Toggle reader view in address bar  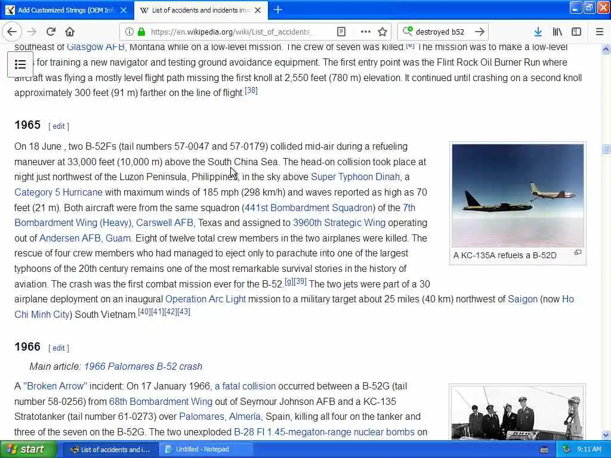pyautogui.click(x=341, y=32)
